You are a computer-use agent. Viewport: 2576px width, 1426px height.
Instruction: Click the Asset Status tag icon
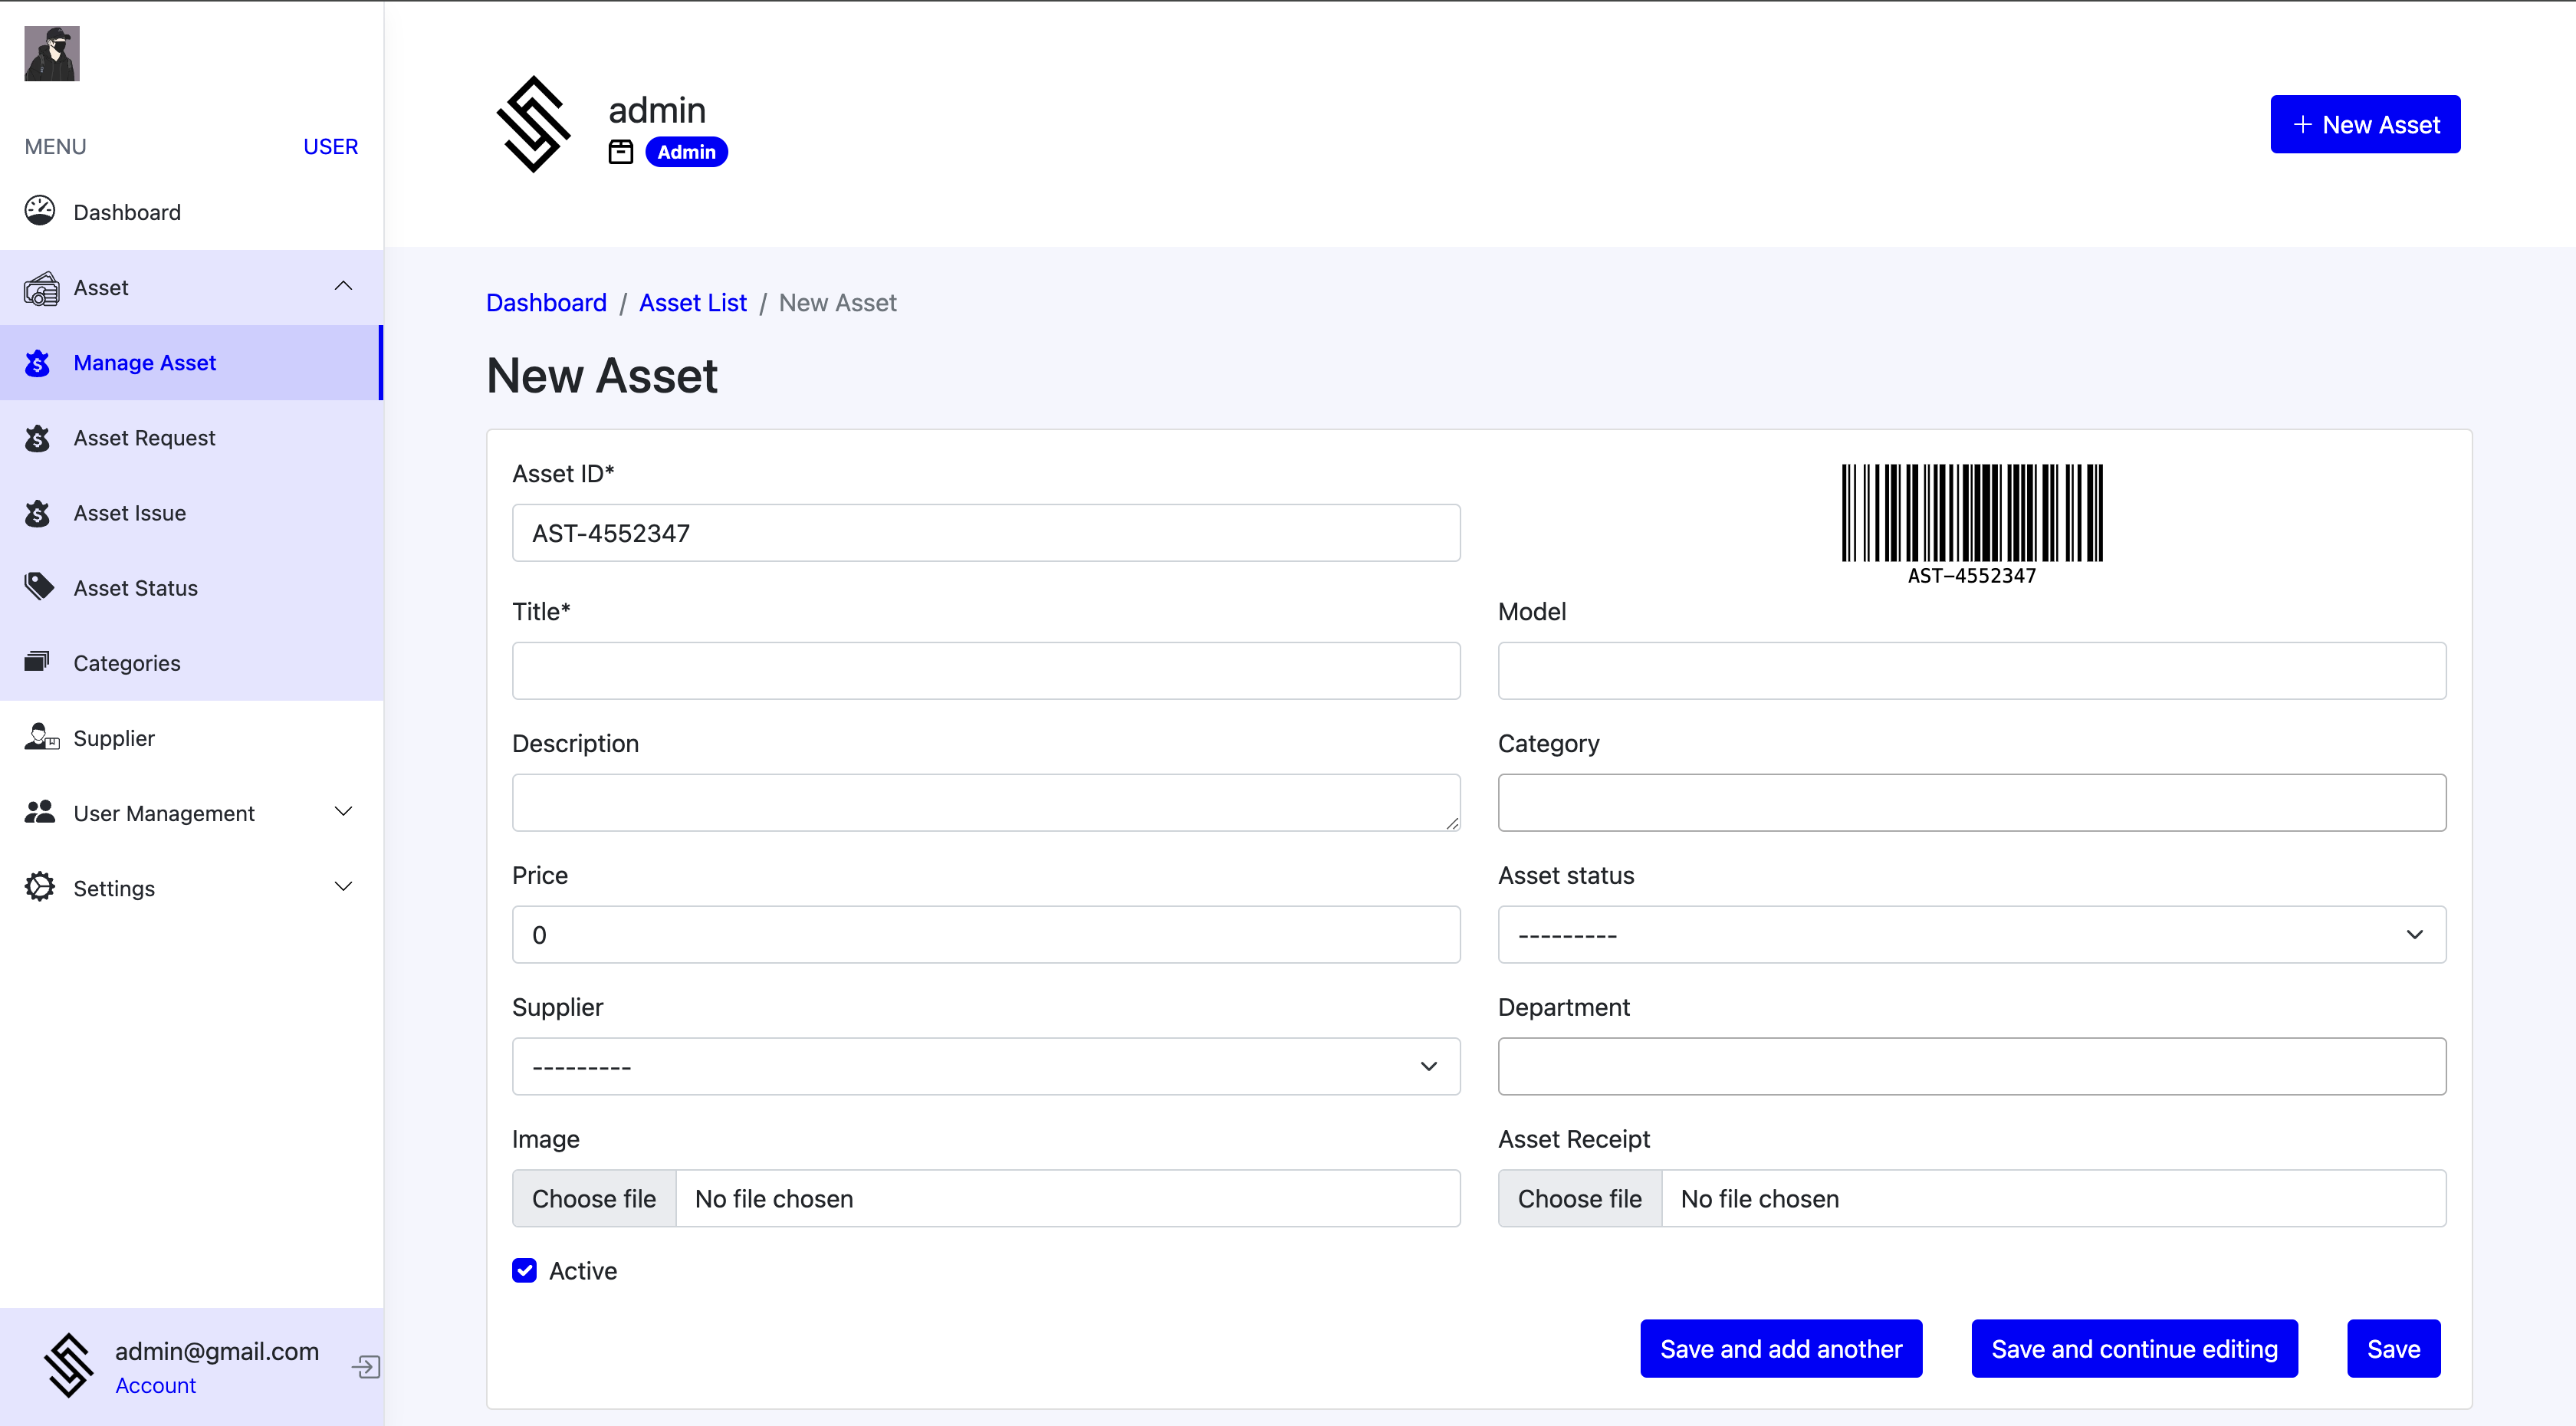[x=39, y=587]
